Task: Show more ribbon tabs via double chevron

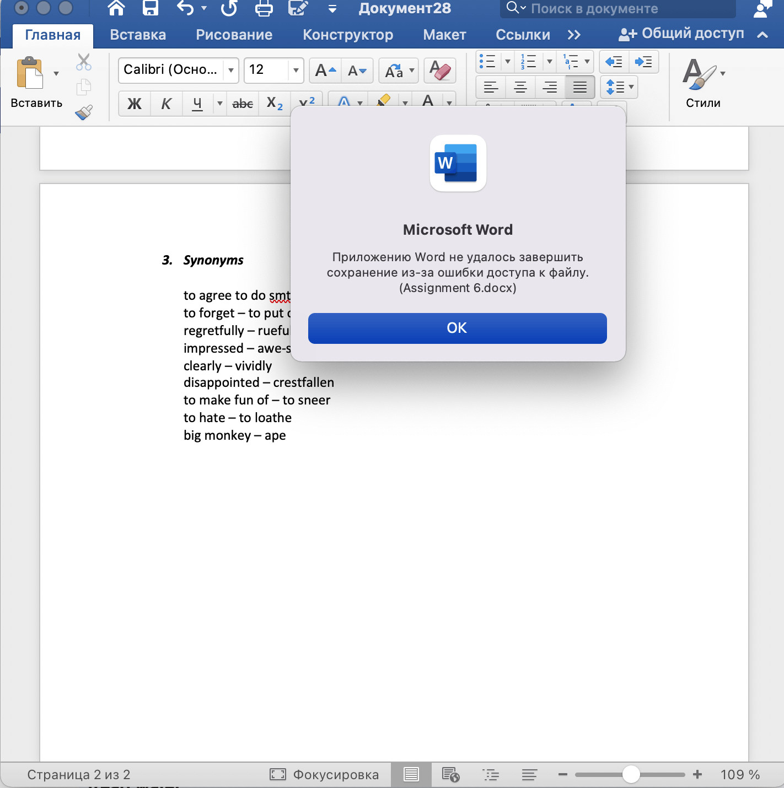Action: (x=574, y=35)
